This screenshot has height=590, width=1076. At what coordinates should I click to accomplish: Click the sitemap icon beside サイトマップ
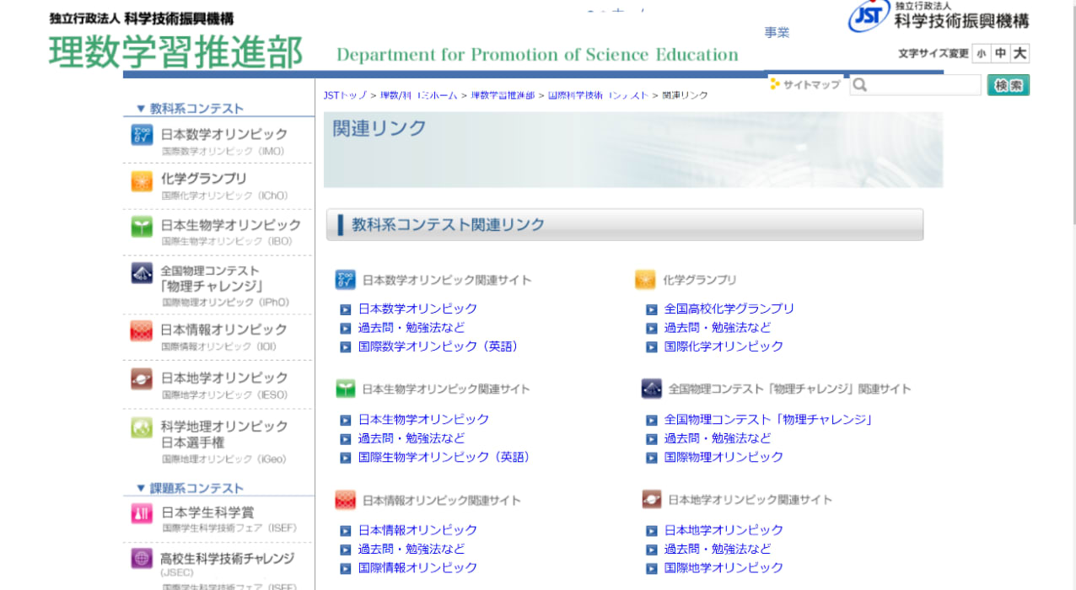coord(775,84)
